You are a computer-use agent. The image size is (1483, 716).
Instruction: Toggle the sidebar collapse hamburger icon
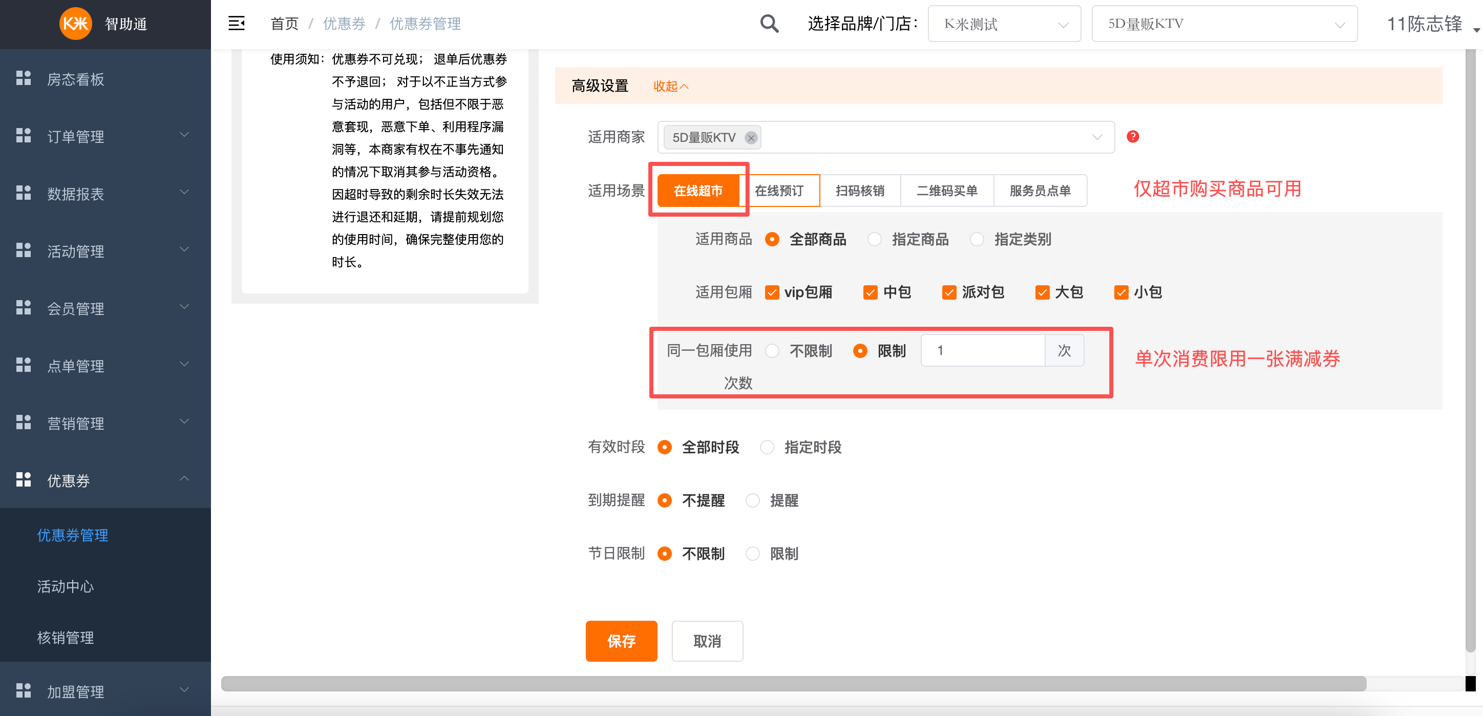237,24
